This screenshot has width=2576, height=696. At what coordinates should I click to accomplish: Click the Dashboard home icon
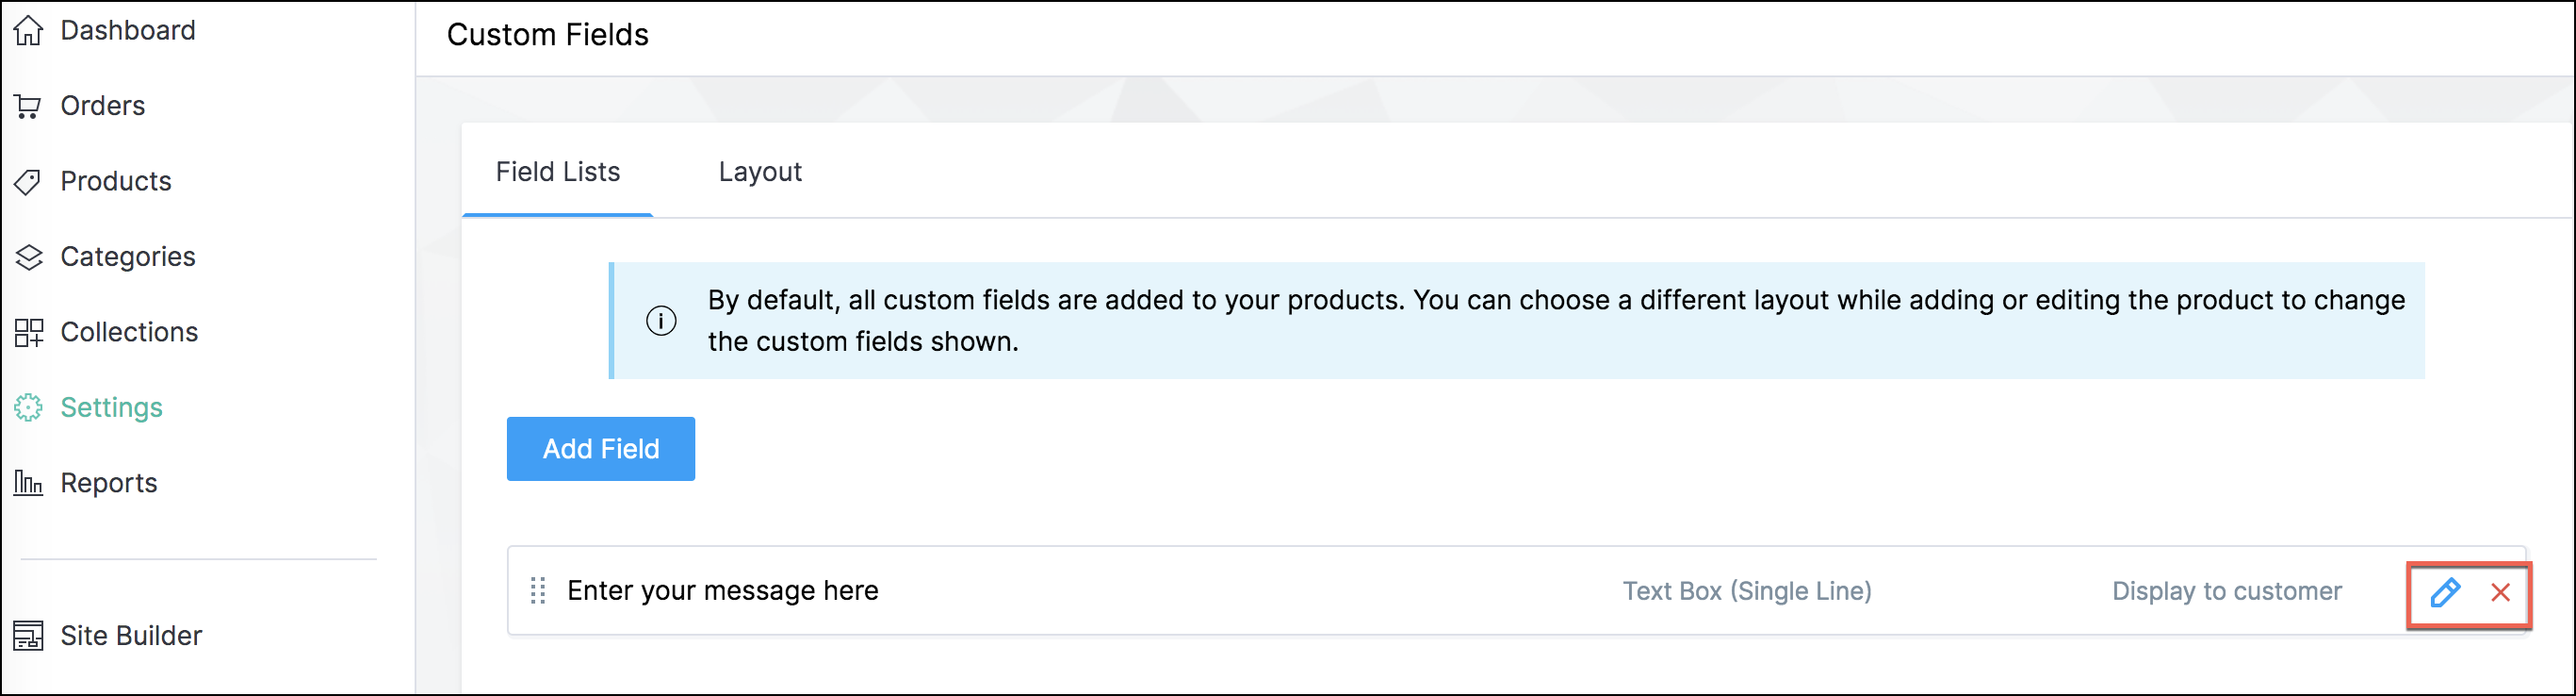pyautogui.click(x=28, y=31)
